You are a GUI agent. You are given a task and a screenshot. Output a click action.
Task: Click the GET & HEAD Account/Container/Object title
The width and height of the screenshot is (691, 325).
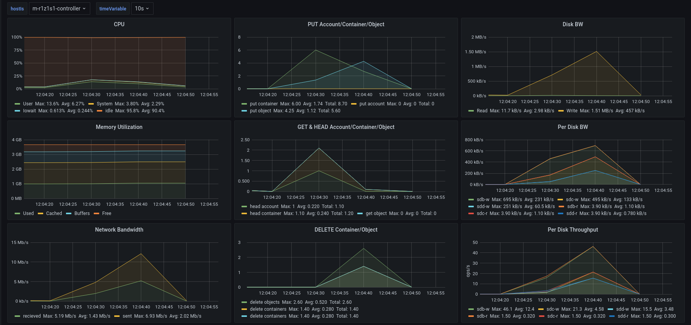pyautogui.click(x=346, y=127)
